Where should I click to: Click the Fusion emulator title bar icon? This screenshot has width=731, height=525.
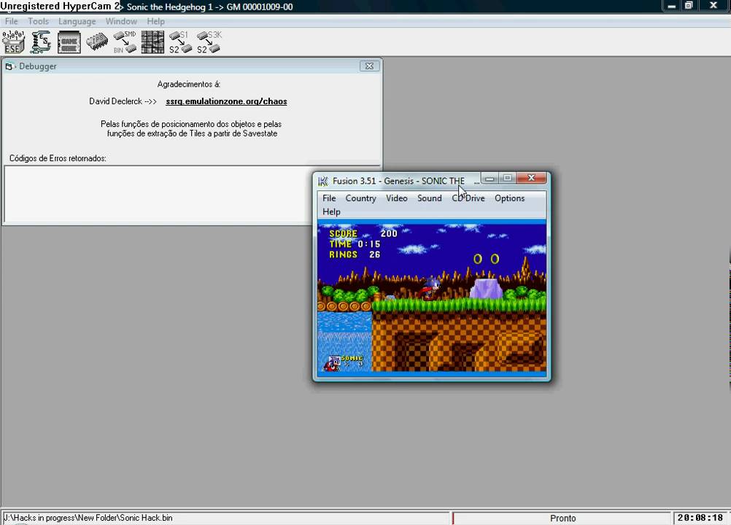pyautogui.click(x=322, y=181)
